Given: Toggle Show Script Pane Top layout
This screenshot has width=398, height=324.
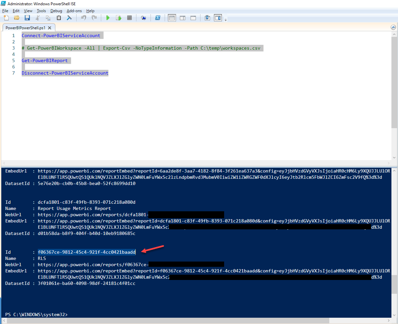Looking at the screenshot, I should [x=172, y=18].
